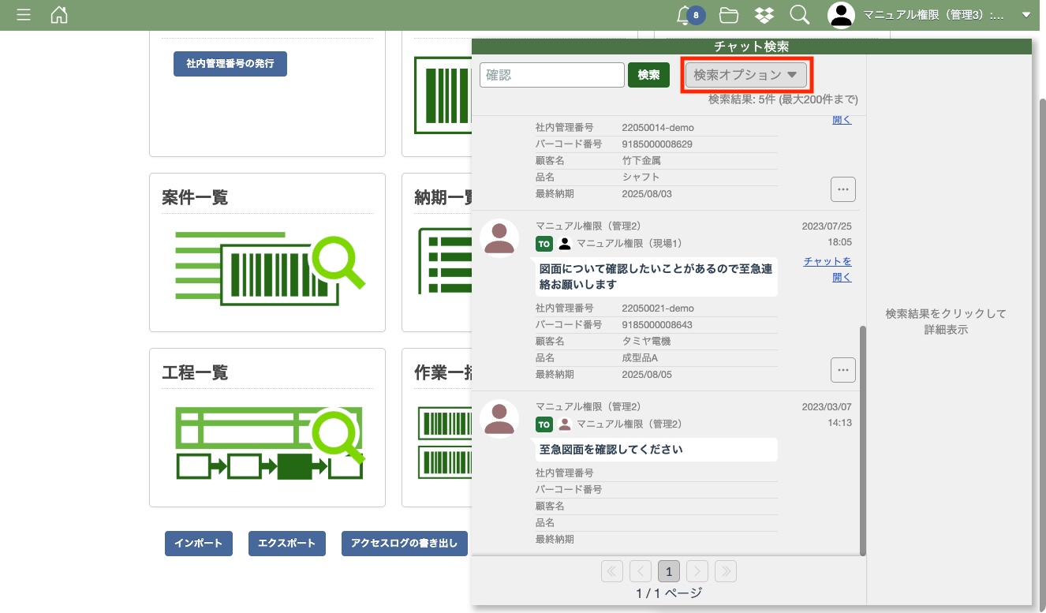Image resolution: width=1046 pixels, height=613 pixels.
Task: Open the hamburger menu icon
Action: point(24,15)
